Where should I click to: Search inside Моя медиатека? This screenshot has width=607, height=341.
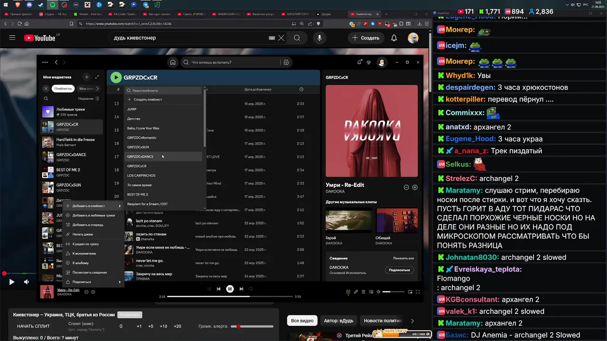point(46,99)
